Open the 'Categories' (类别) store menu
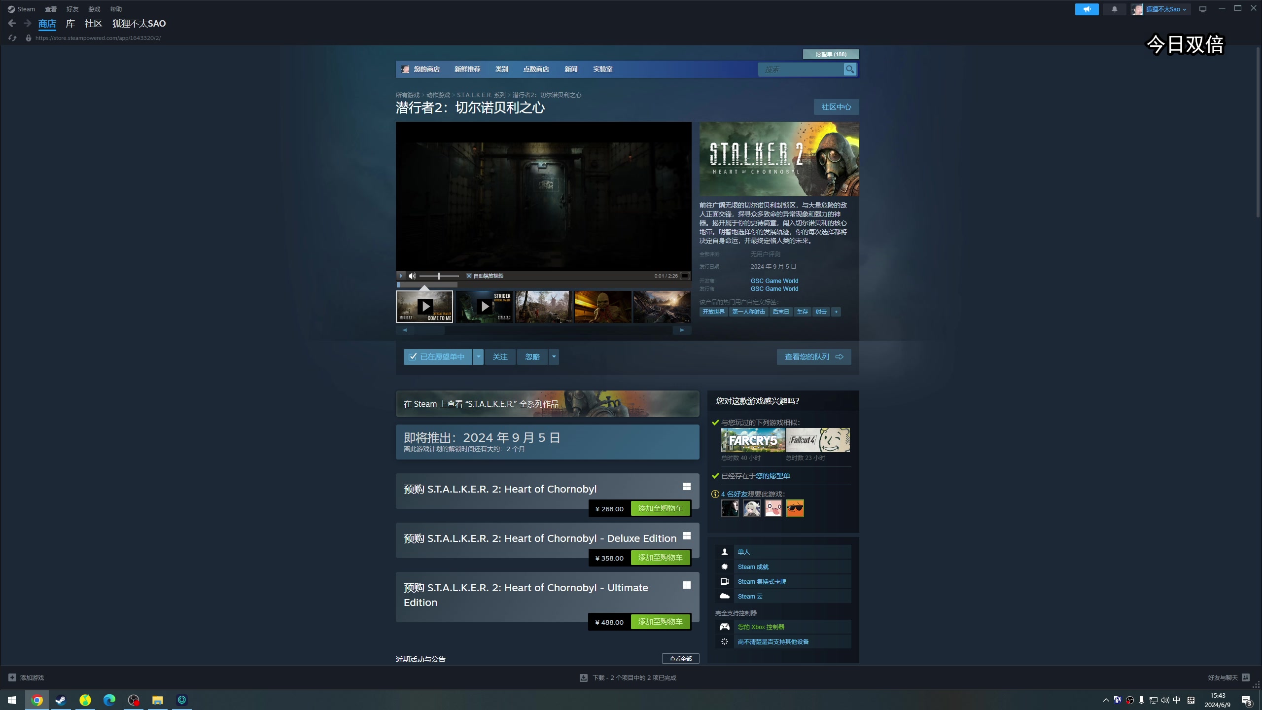The width and height of the screenshot is (1262, 710). [x=502, y=69]
